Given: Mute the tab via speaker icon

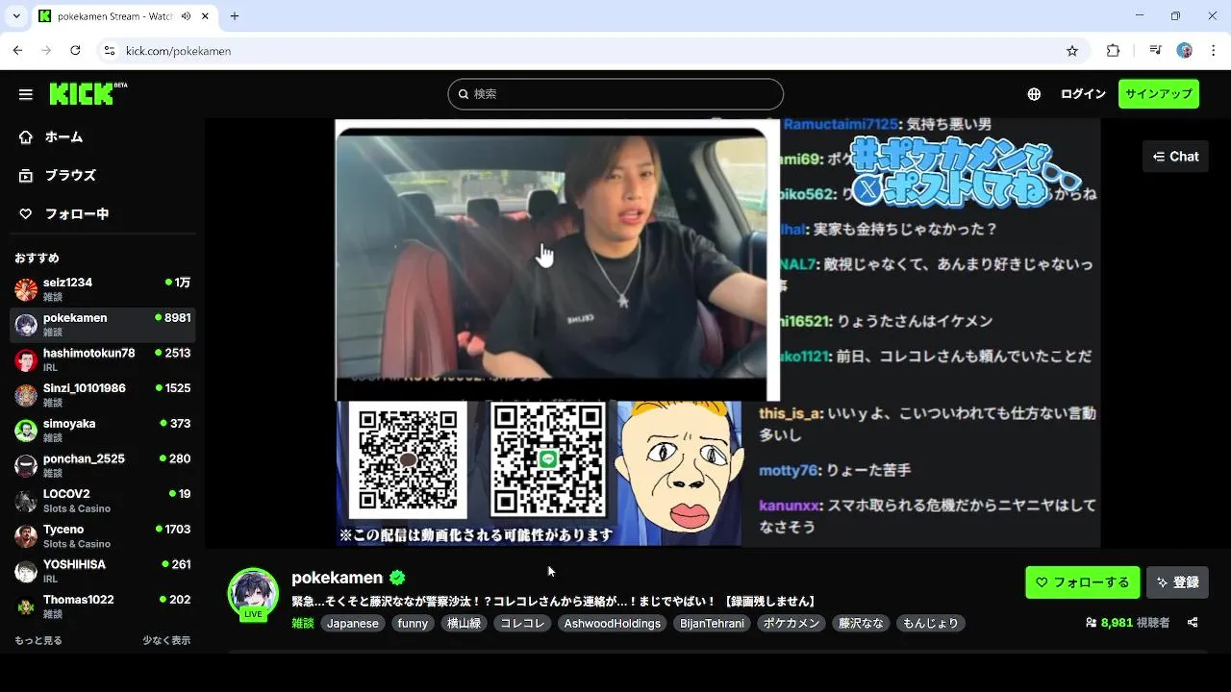Looking at the screenshot, I should [x=186, y=16].
